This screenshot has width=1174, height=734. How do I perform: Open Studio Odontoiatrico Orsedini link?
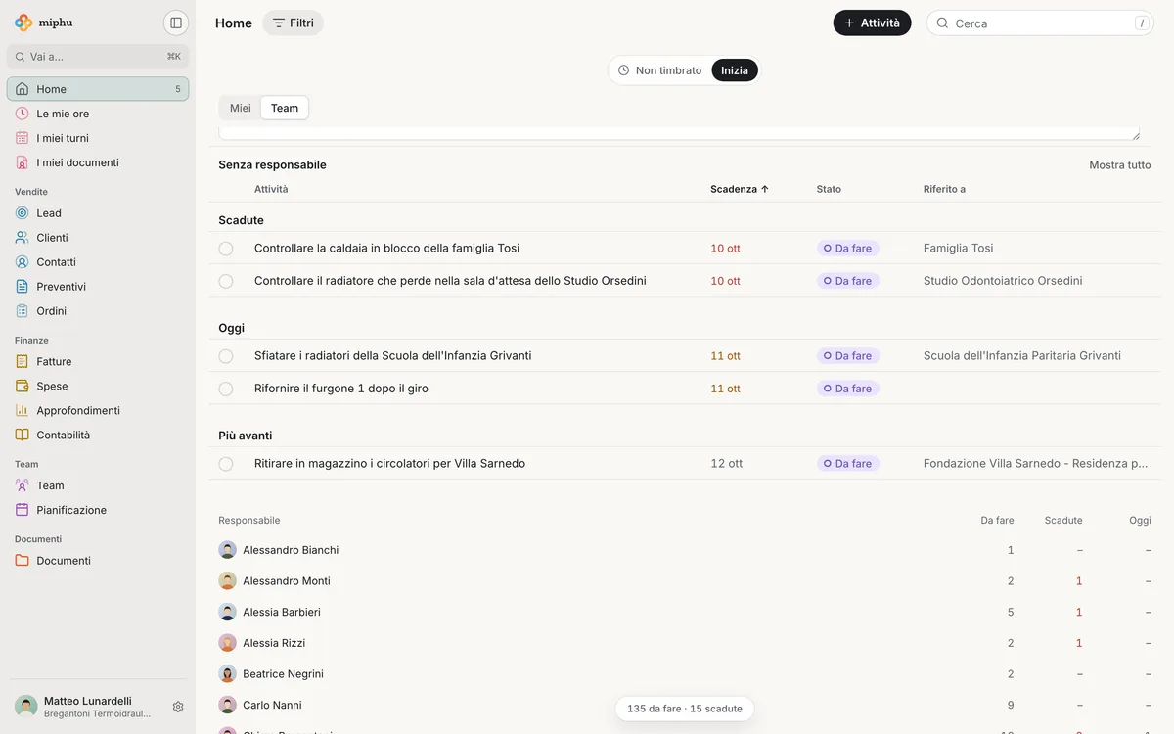(1003, 281)
